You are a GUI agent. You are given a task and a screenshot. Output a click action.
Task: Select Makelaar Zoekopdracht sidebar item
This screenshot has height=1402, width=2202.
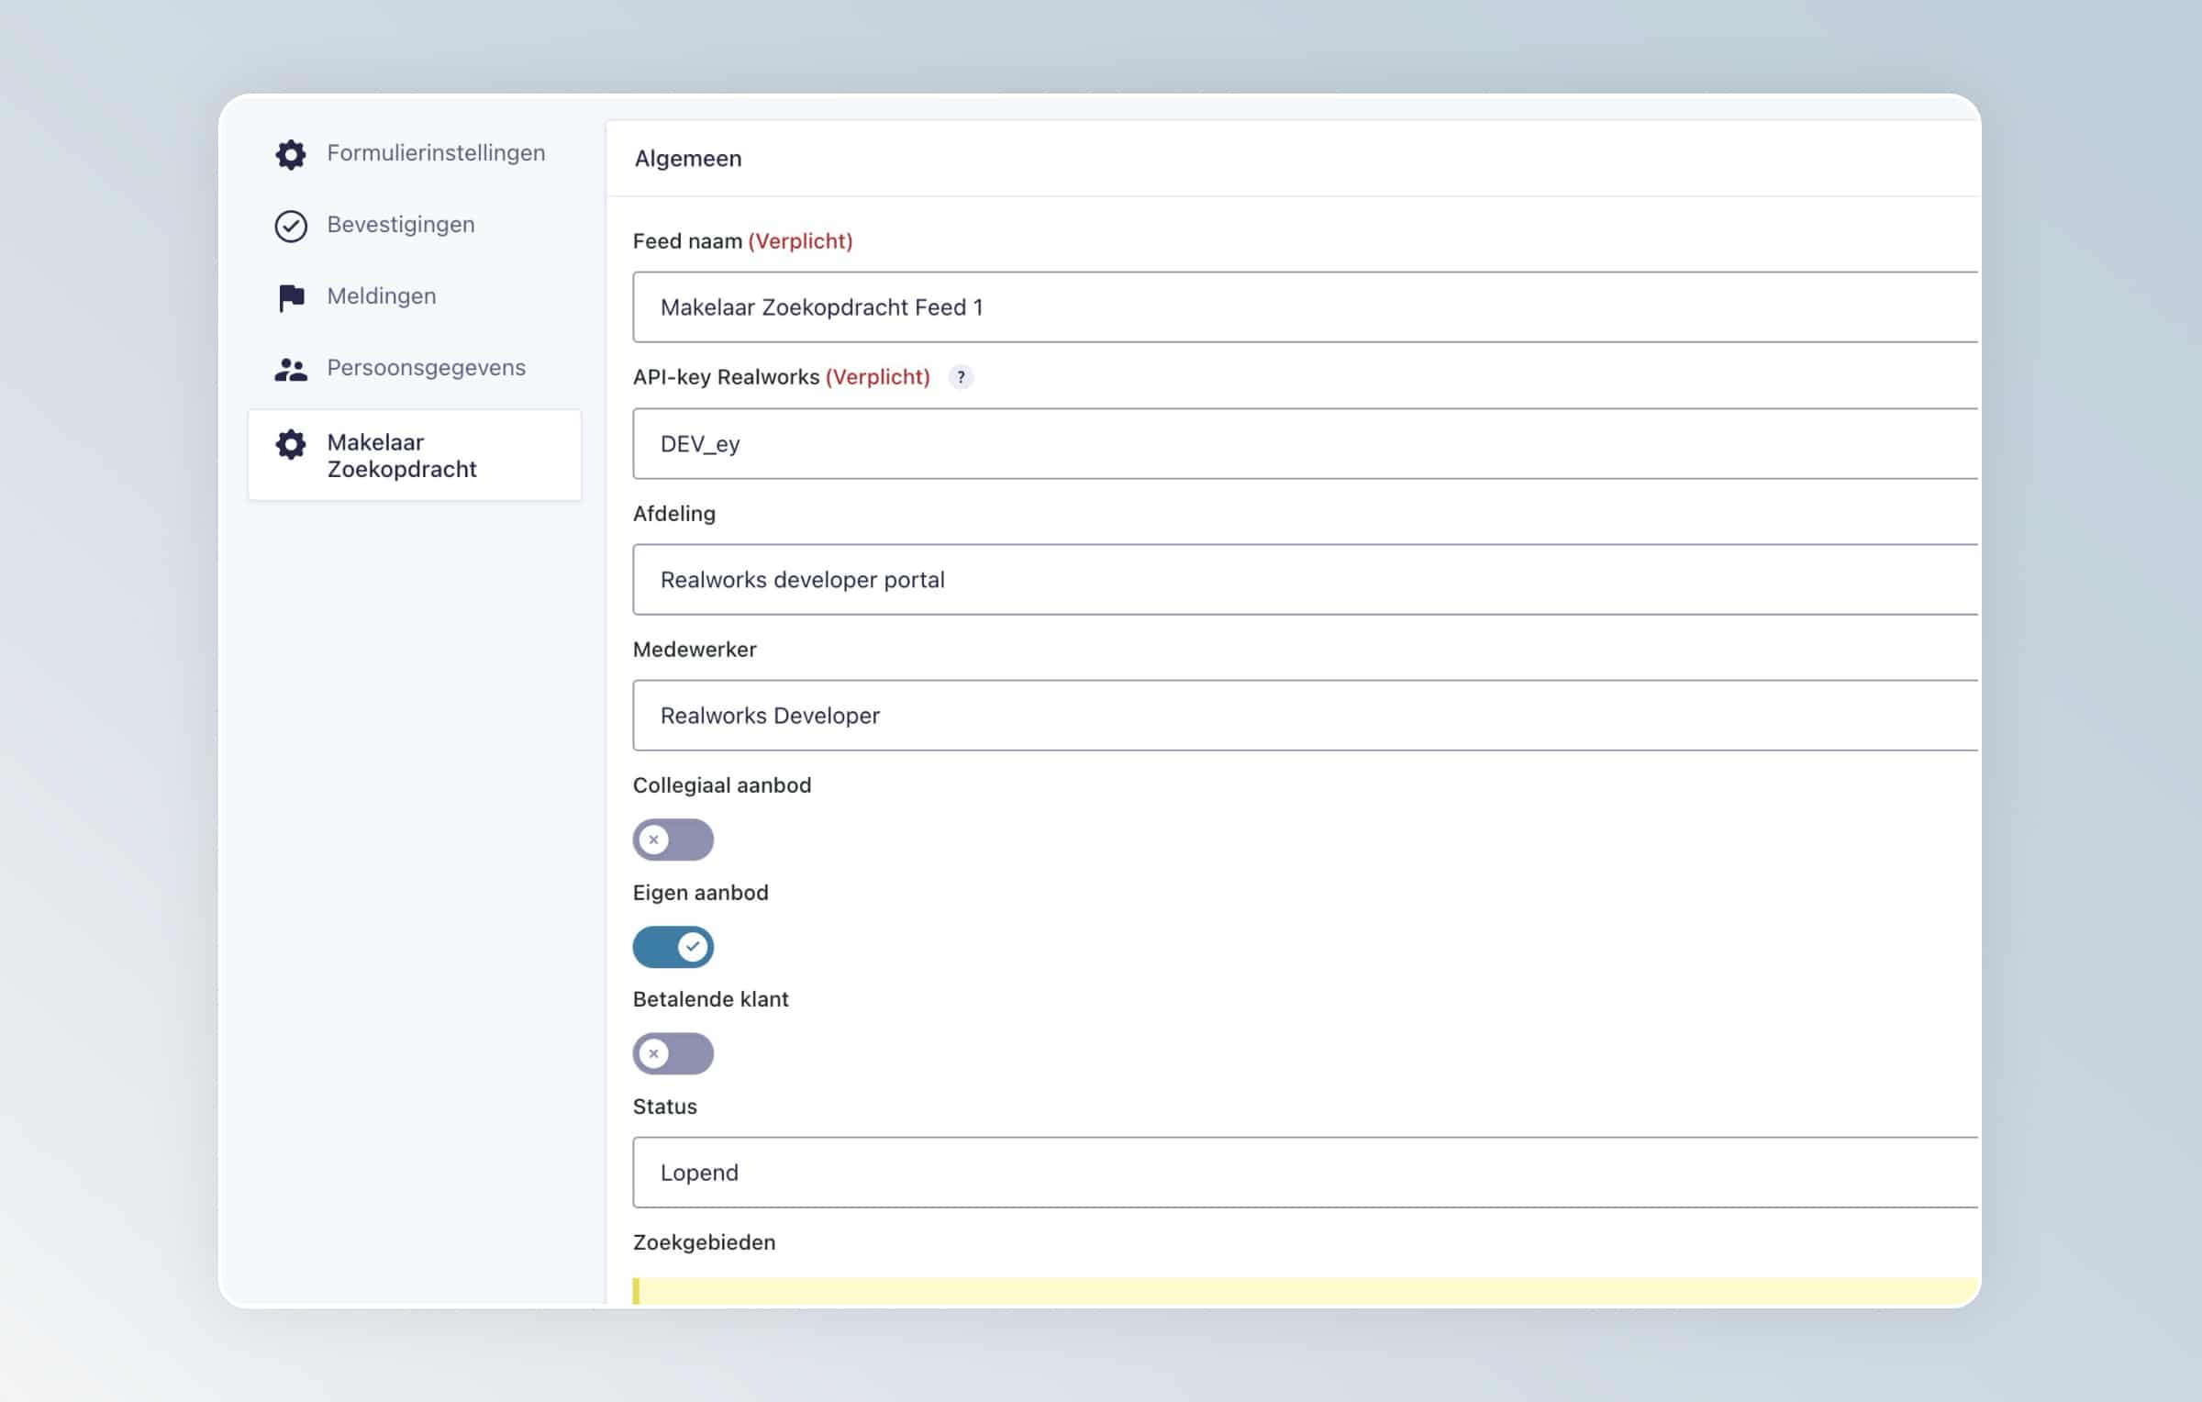[402, 456]
